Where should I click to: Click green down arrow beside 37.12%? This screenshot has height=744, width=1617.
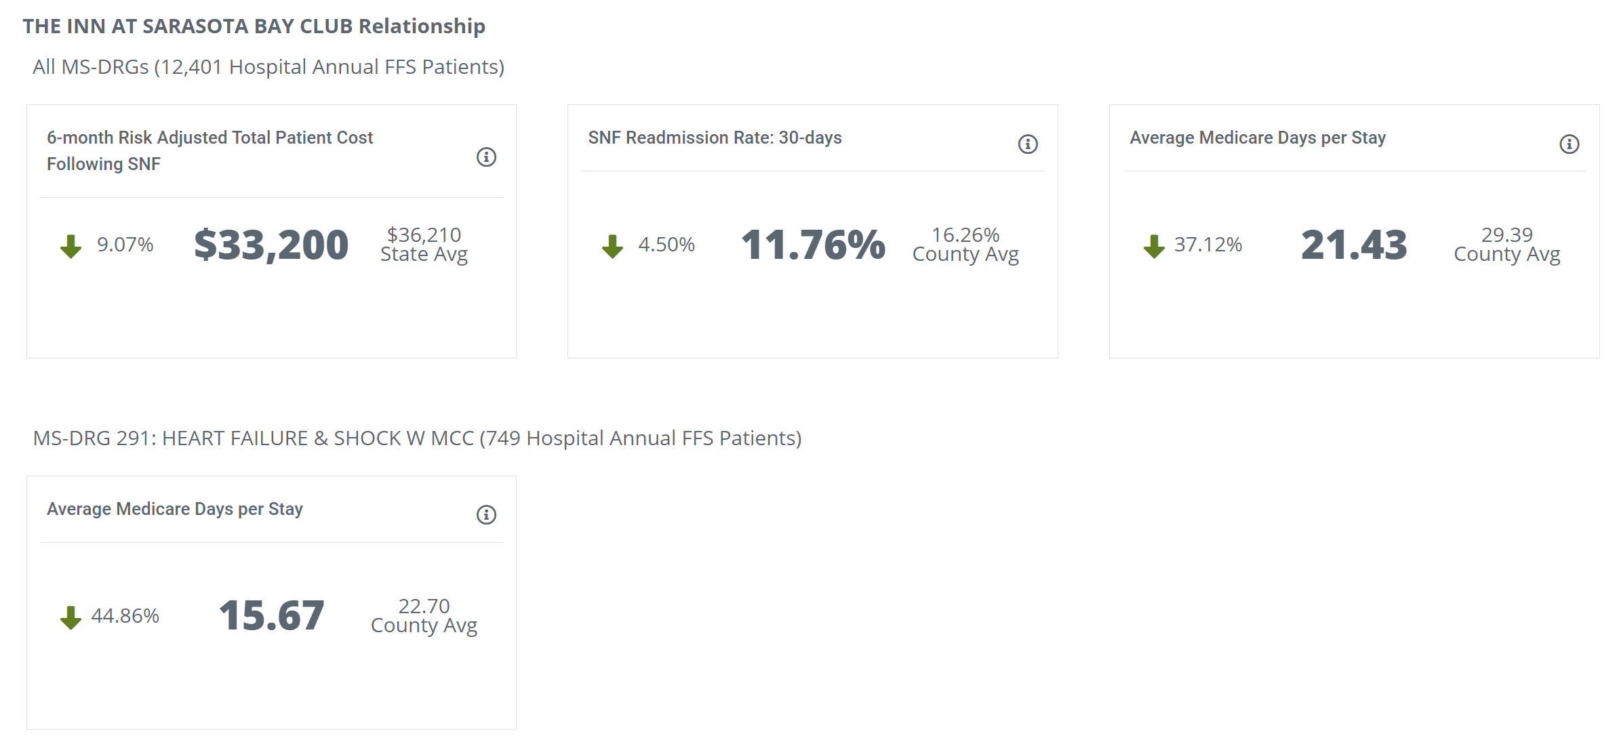(x=1154, y=246)
